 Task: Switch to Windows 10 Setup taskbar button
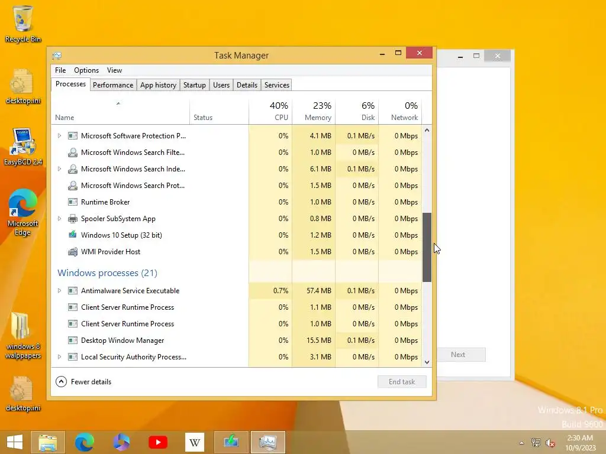(231, 442)
